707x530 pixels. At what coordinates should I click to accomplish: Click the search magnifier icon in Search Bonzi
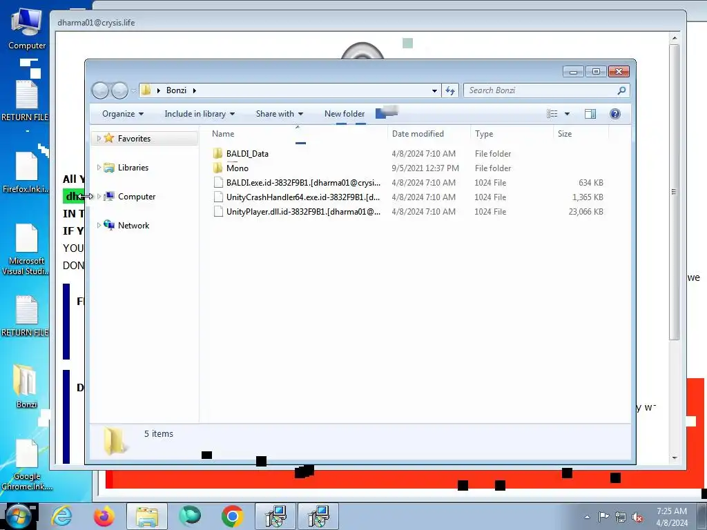click(x=621, y=90)
